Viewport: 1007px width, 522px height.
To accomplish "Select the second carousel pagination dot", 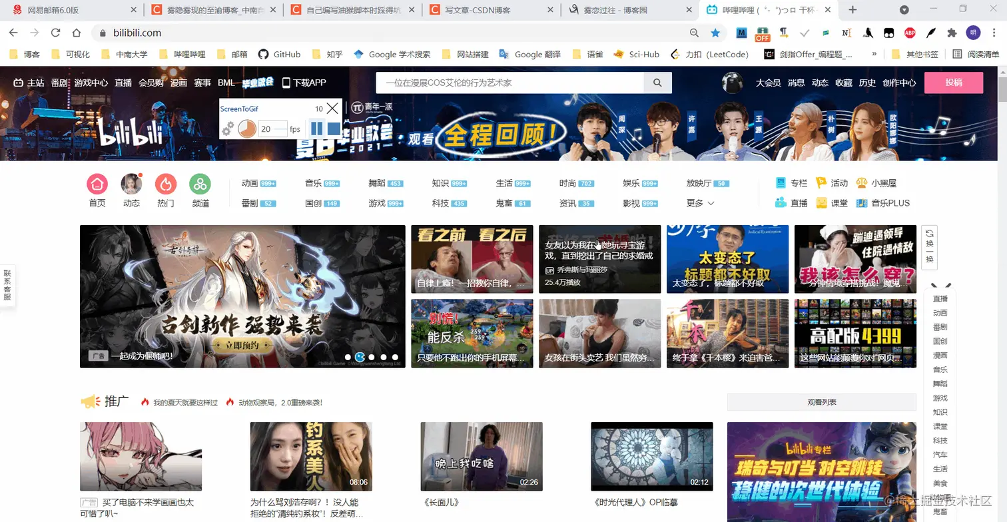I will click(x=361, y=357).
